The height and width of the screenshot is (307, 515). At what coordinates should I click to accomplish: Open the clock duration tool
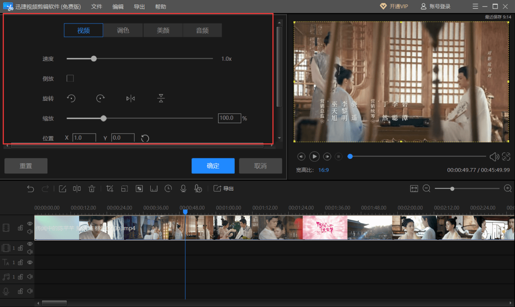[x=168, y=188]
